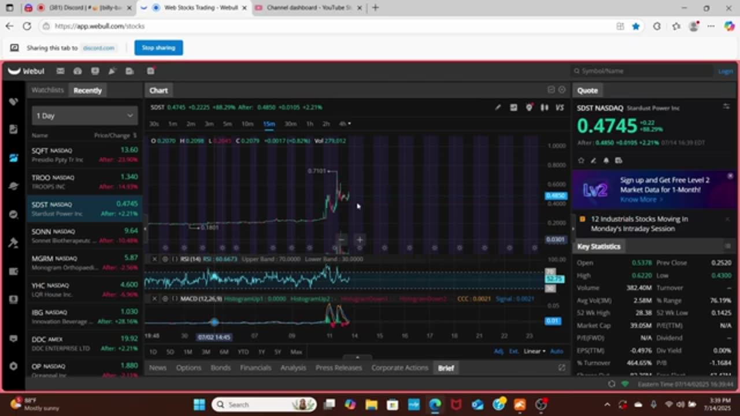
Task: Switch to the Recently tab
Action: tap(87, 91)
